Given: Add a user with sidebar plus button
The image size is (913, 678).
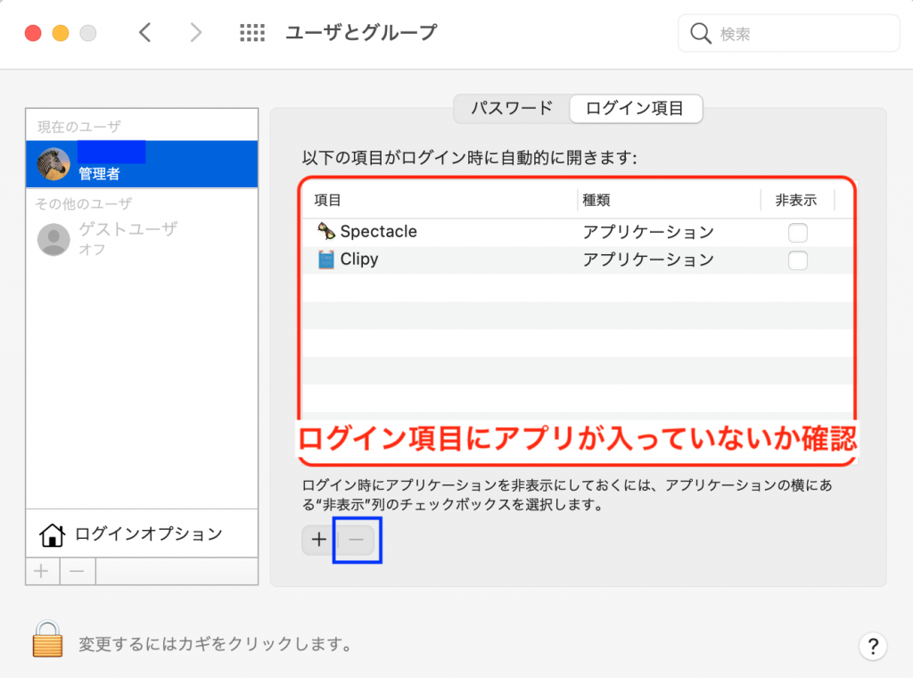Looking at the screenshot, I should click(42, 571).
